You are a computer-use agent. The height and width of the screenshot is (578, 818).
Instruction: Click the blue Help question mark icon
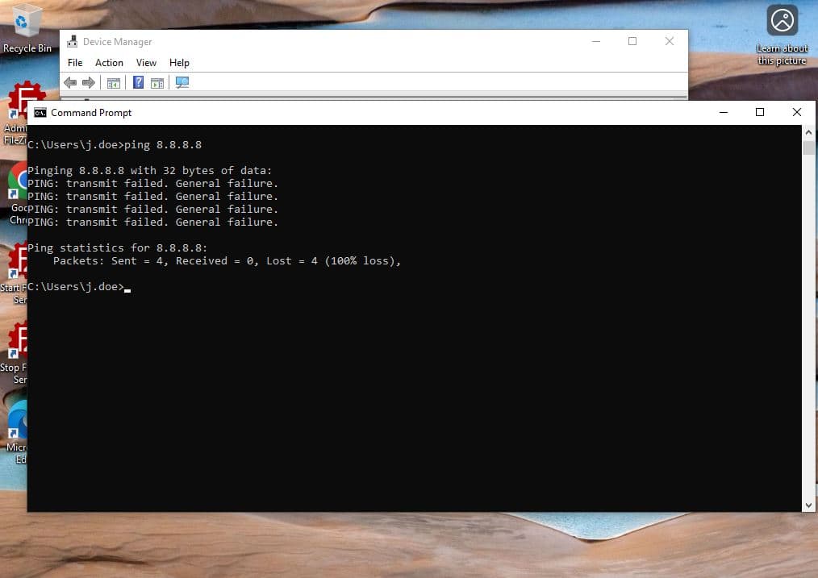point(138,83)
